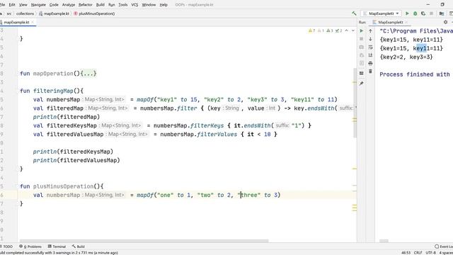Go to previous highlighted error arrow
The height and width of the screenshot is (255, 453).
[x=346, y=30]
